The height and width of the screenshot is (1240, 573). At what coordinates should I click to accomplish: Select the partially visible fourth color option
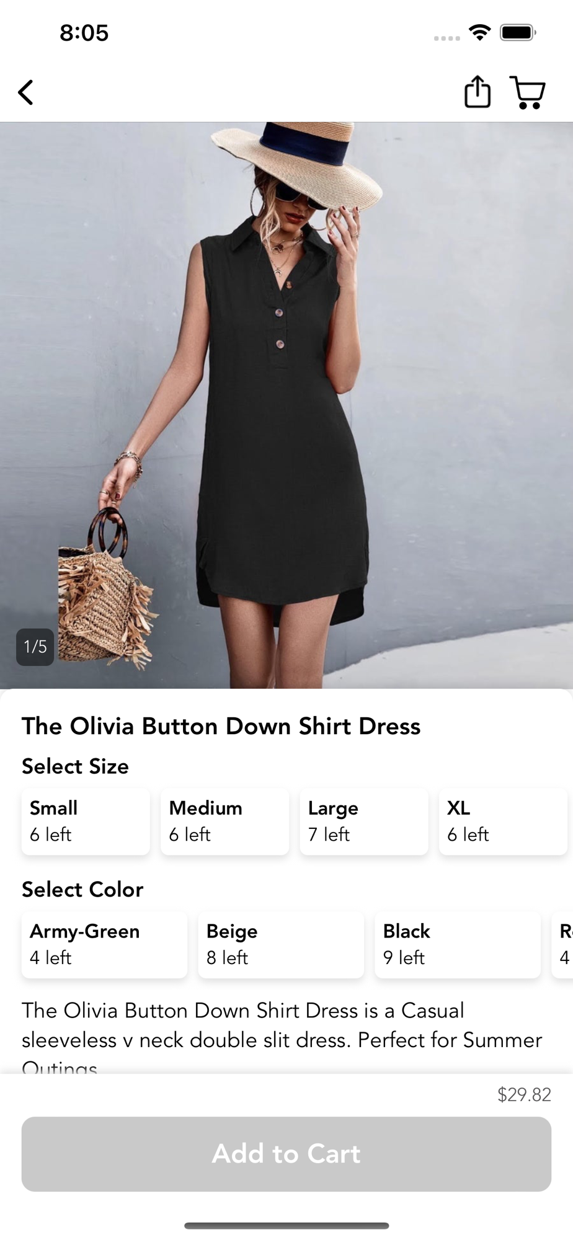tap(562, 944)
